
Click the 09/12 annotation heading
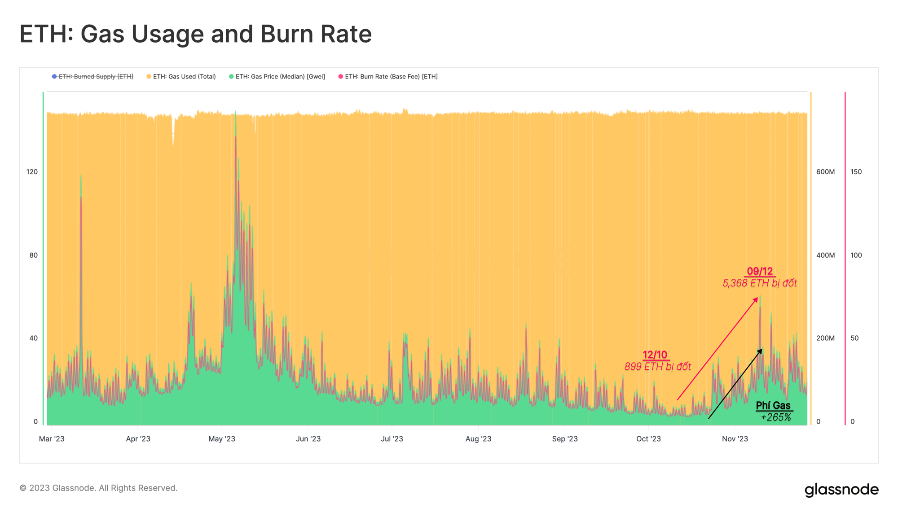(x=759, y=272)
